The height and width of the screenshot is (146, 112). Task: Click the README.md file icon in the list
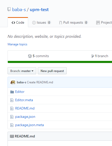pos(12,108)
